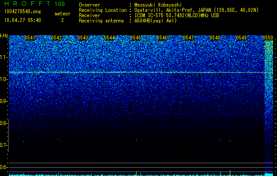This screenshot has width=277, height=176.
Task: Click the 0546 time marker
Action: coord(162,38)
